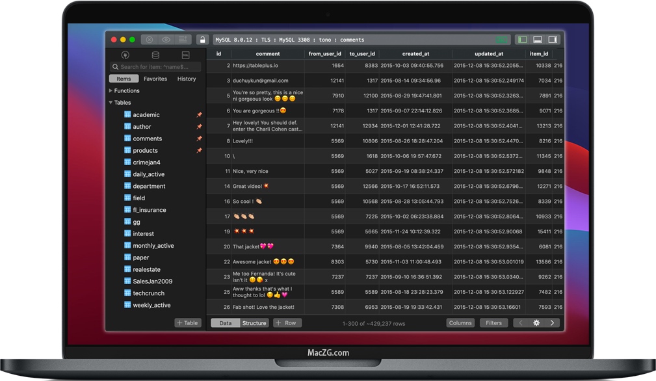Click the search field in the sidebar
Screen dimensions: 656x381
point(155,66)
